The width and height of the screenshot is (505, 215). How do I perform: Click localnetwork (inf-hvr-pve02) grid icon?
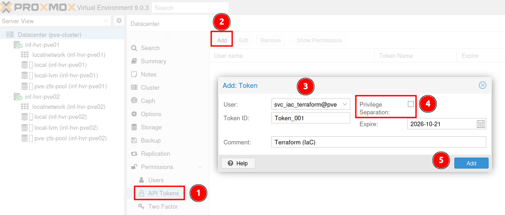tap(25, 107)
